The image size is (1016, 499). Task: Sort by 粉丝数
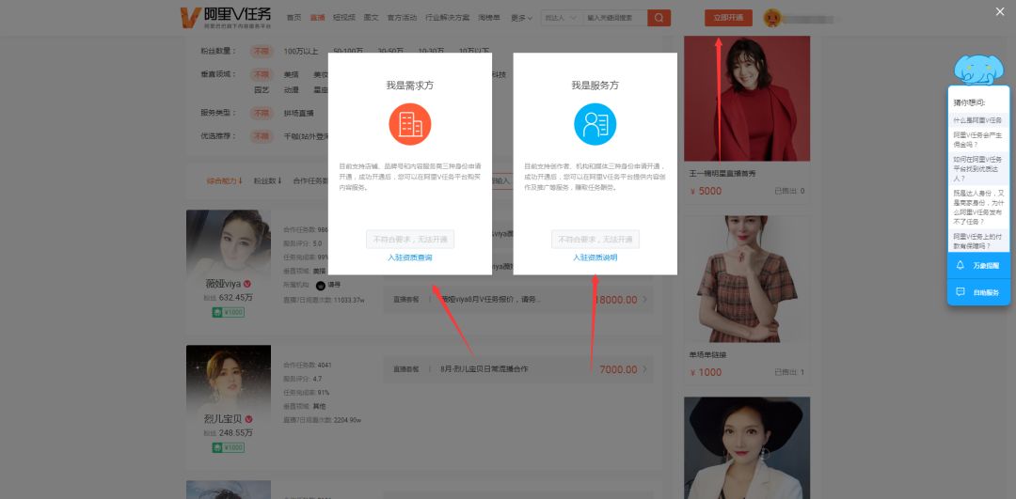[267, 181]
